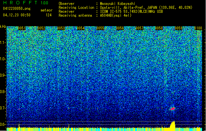Click the 0.6 kHz axis label
Viewport: 206px width, 131px height.
(x=3, y=124)
